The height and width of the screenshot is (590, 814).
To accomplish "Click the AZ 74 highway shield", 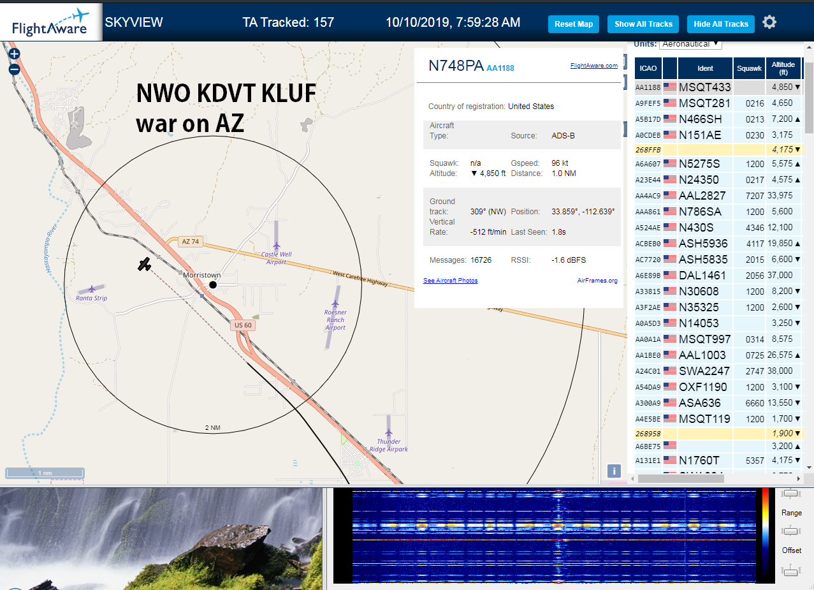I will click(x=191, y=242).
